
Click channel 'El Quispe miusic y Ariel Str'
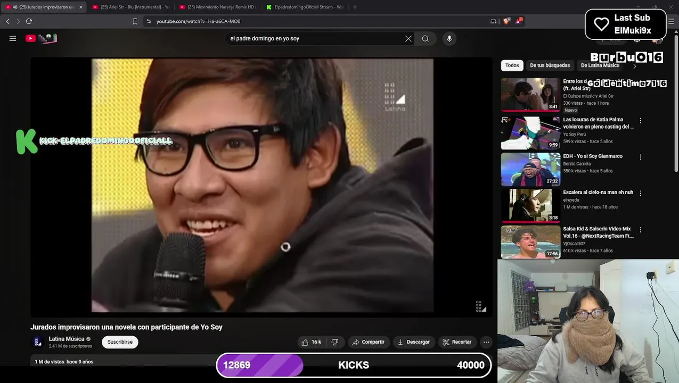coord(588,96)
